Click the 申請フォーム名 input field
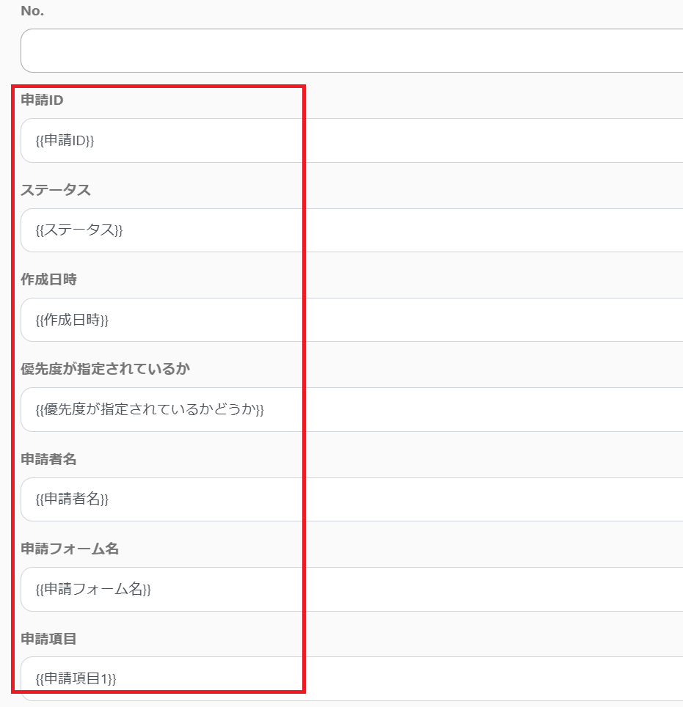Screen dimensions: 683x707 coord(352,589)
